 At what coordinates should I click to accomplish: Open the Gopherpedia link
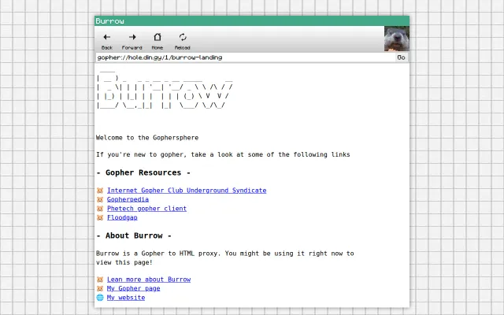click(x=128, y=199)
